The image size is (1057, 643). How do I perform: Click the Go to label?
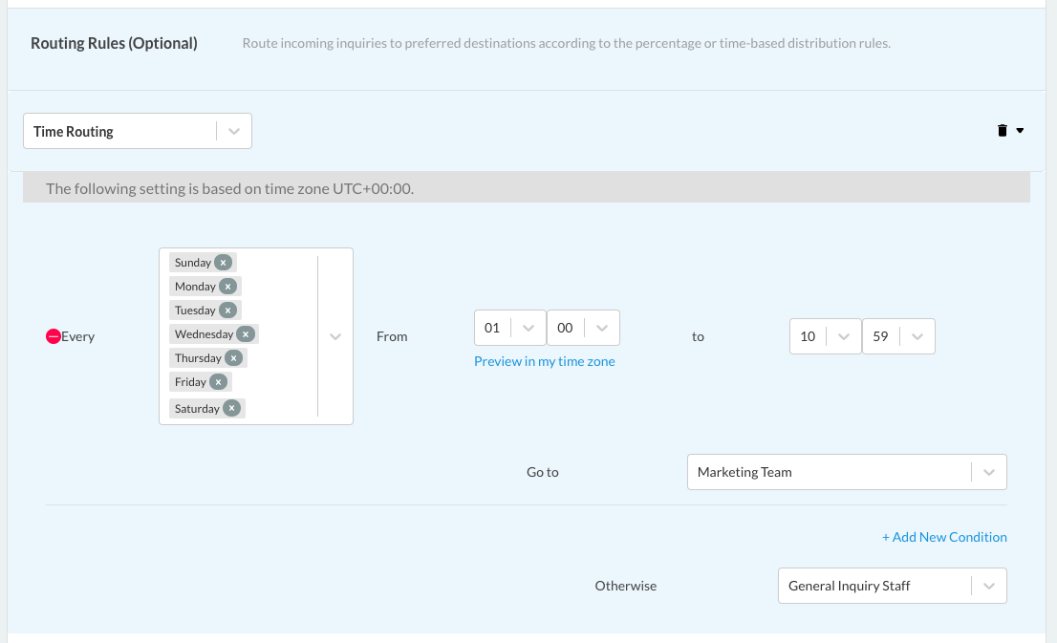point(543,472)
